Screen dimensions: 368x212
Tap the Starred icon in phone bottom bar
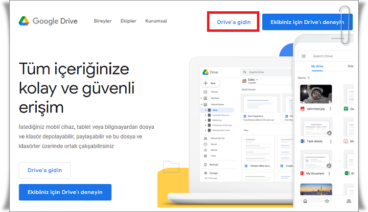[x=327, y=201]
